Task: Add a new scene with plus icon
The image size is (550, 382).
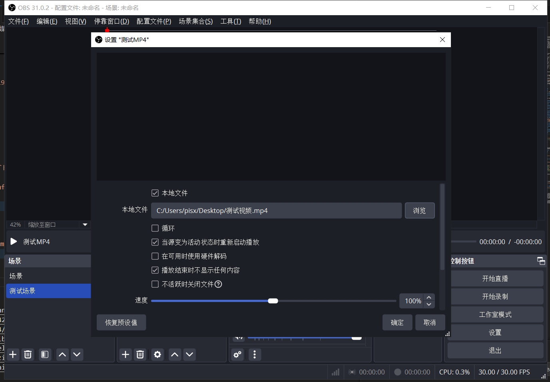Action: [13, 354]
